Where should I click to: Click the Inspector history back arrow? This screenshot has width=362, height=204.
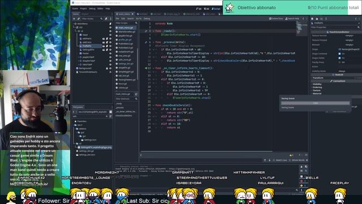[x=356, y=19]
